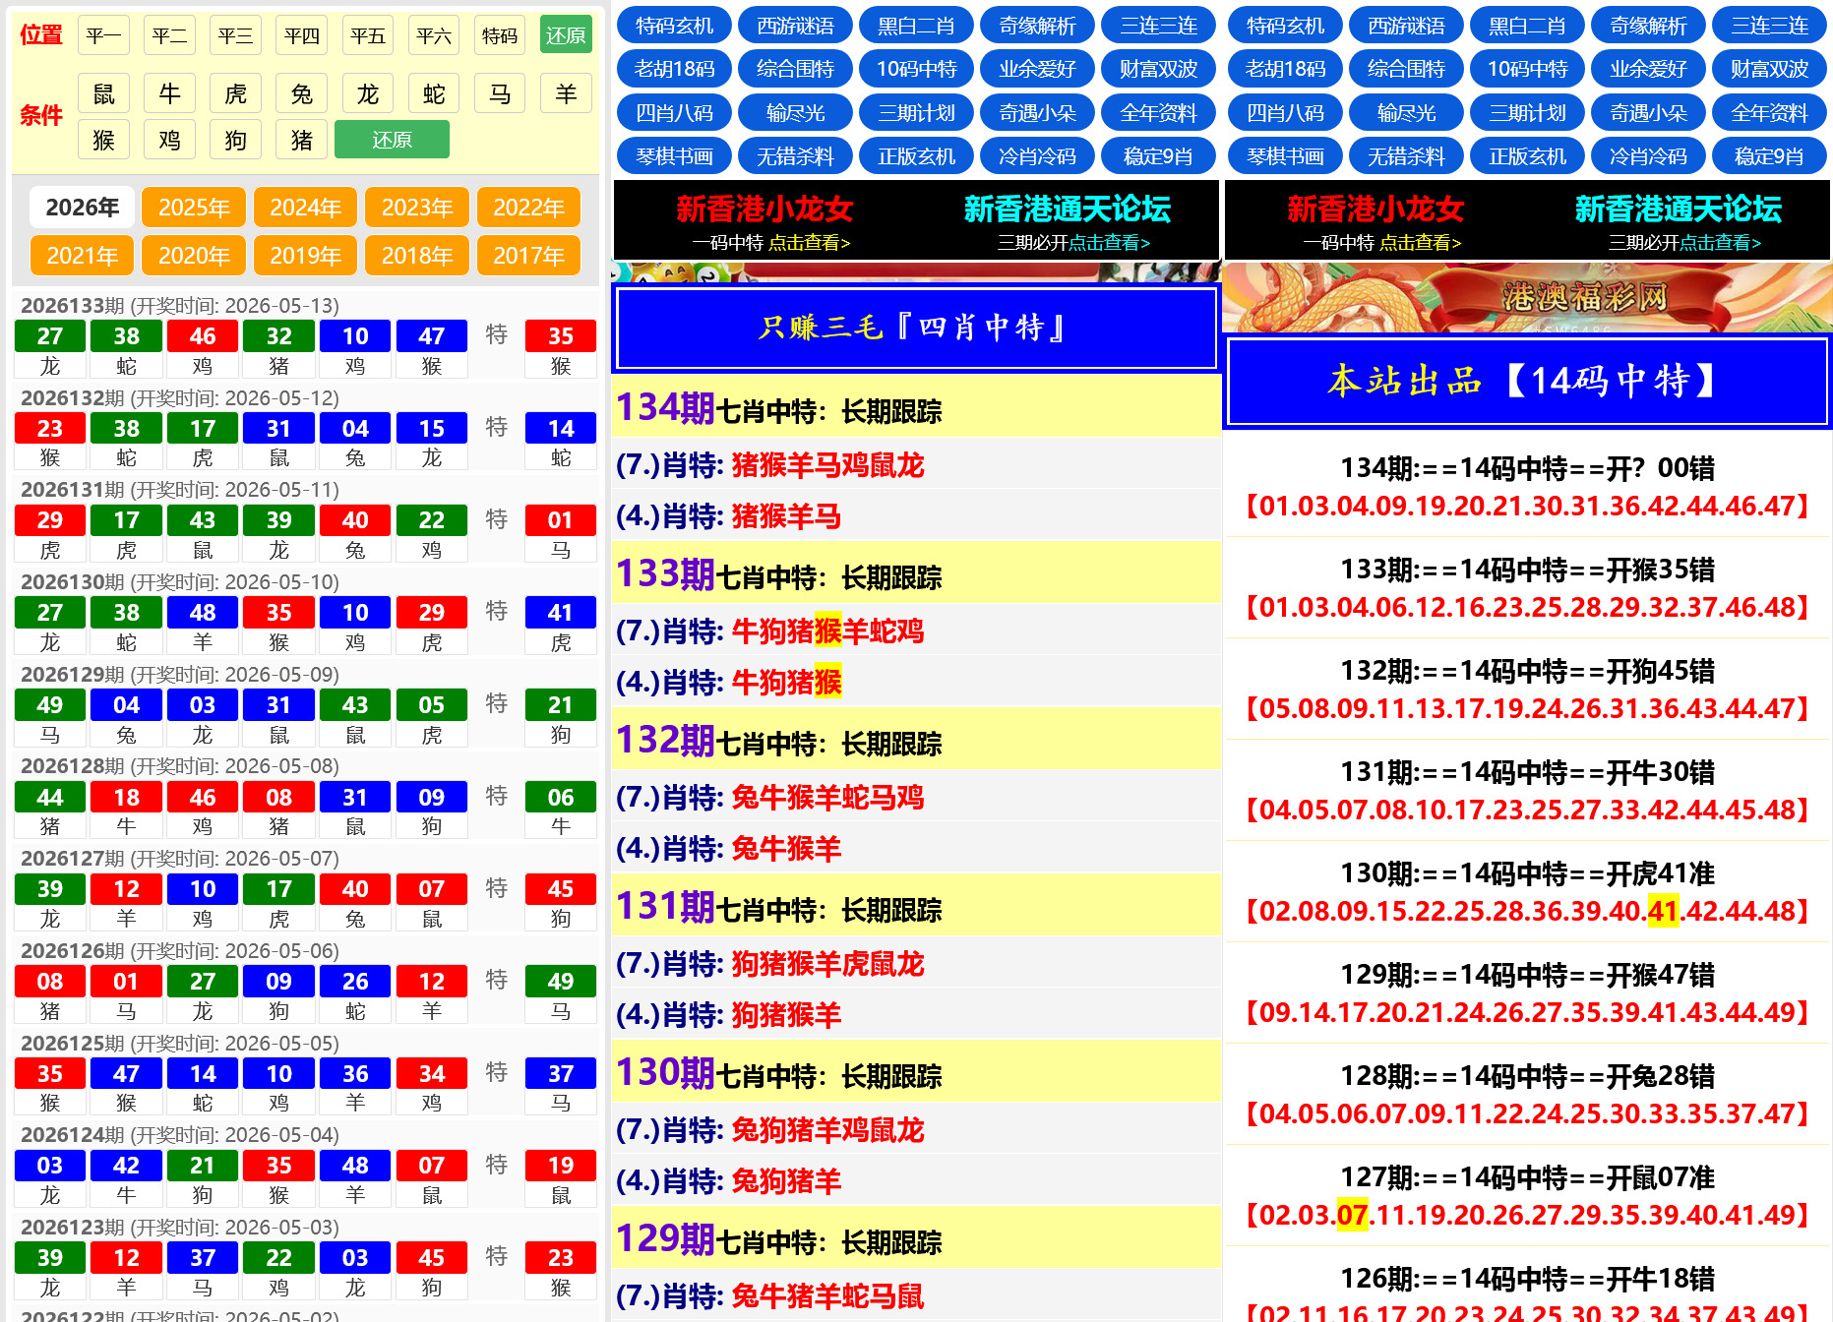Image resolution: width=1833 pixels, height=1322 pixels.
Task: Filter by zodiac 猪
Action: tap(301, 140)
